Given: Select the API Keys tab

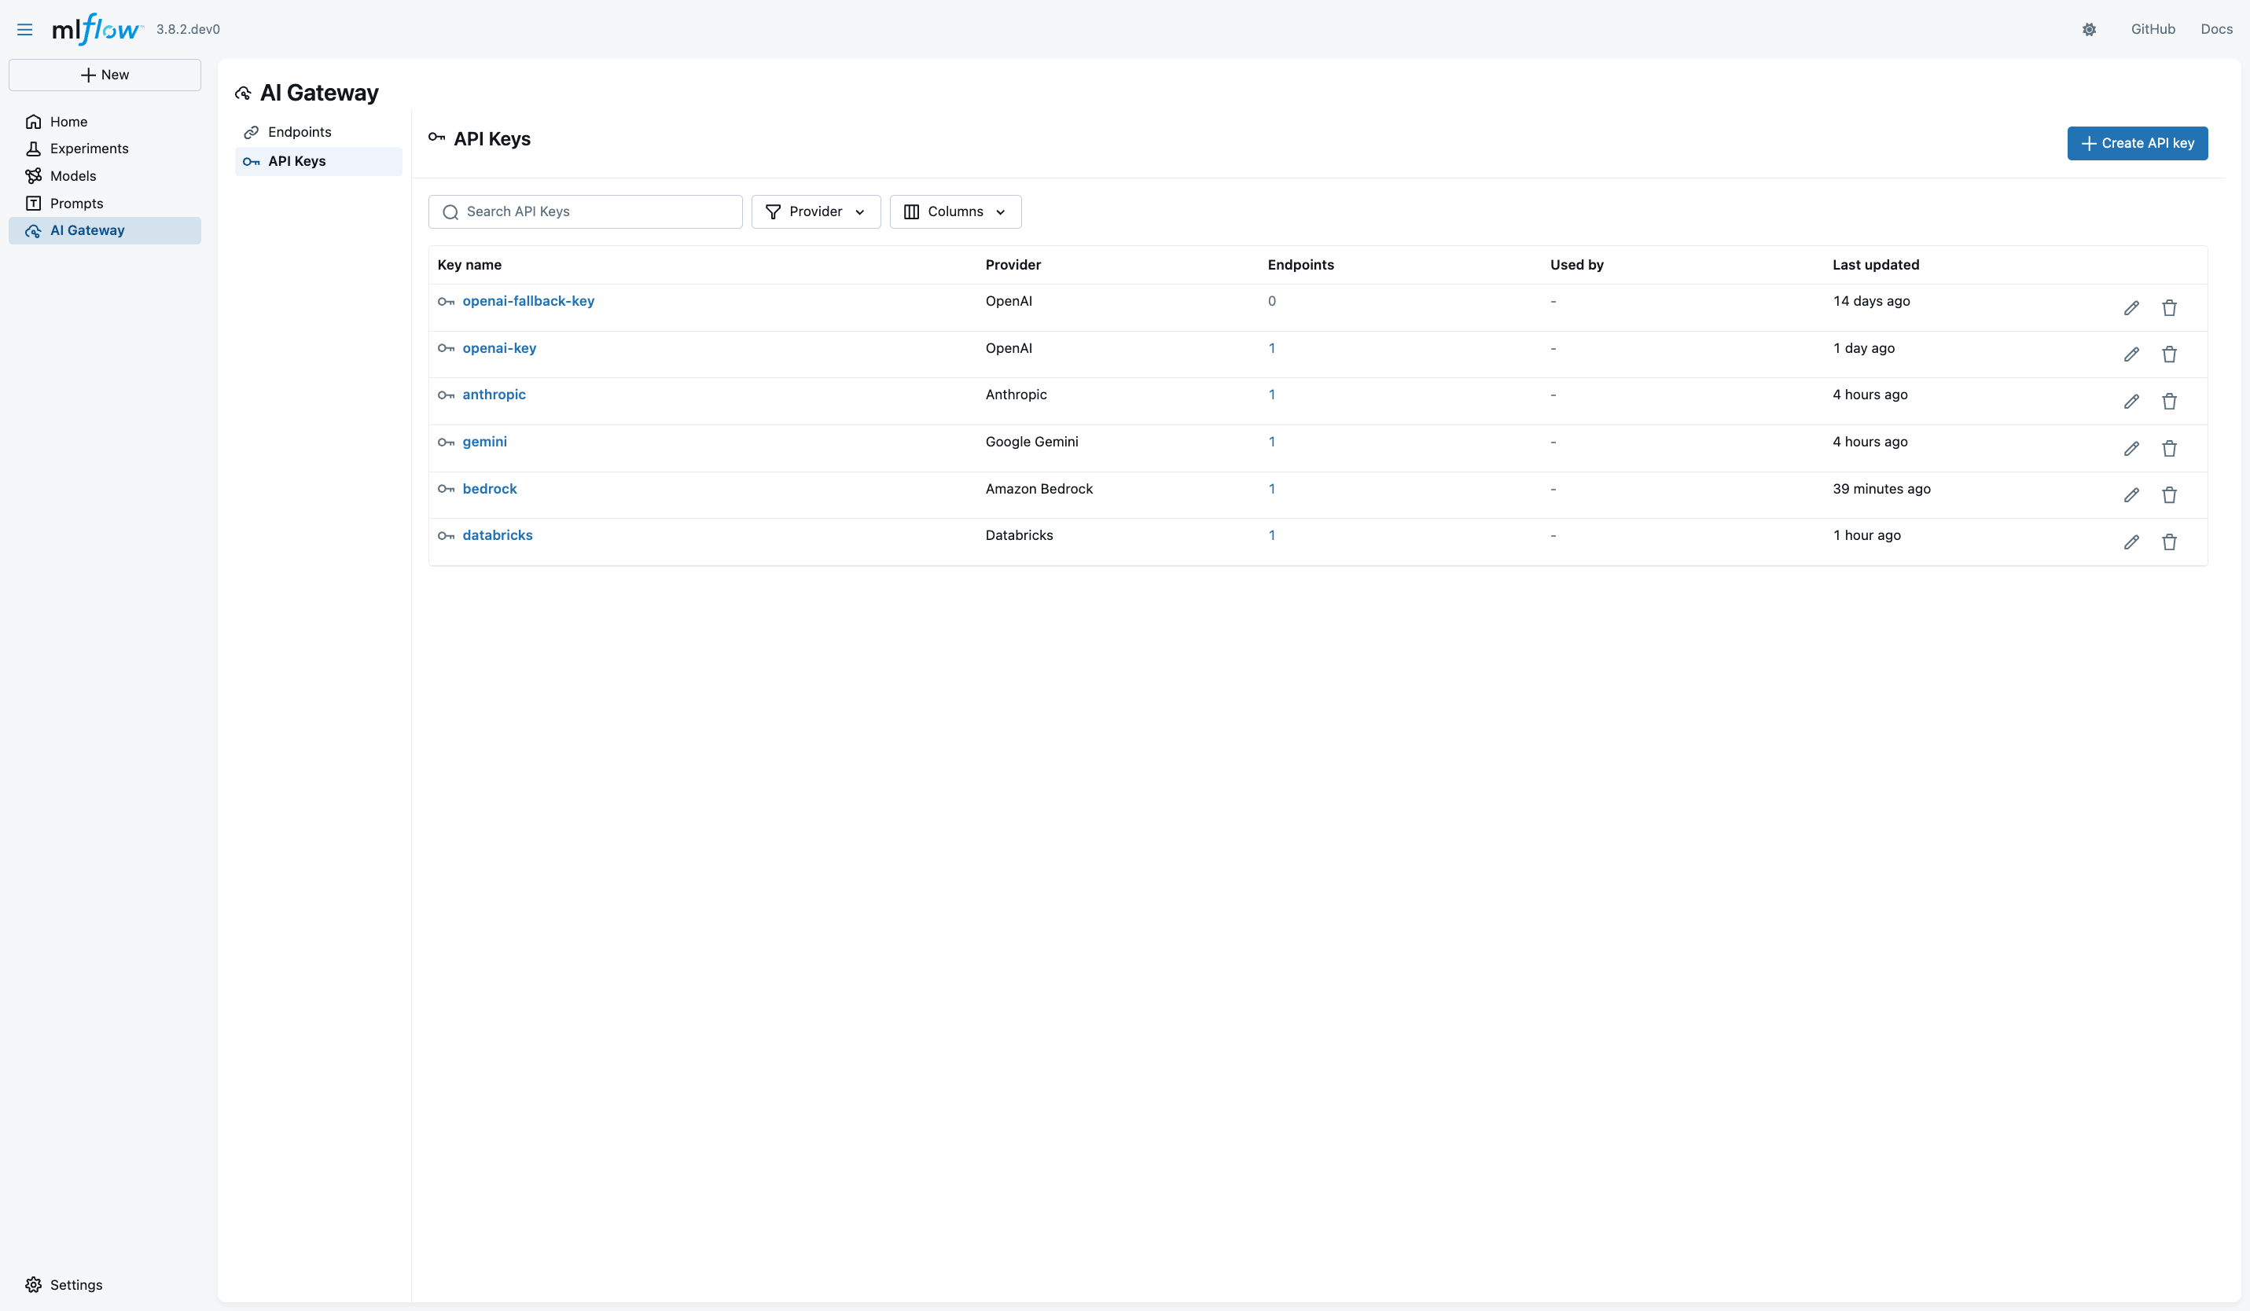Looking at the screenshot, I should pos(297,160).
